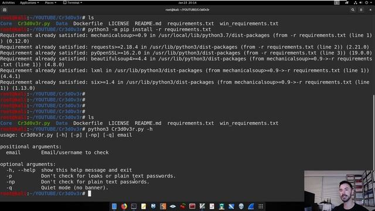
Task: Click the tray icon beside workspace indicator
Action: pos(347,2)
